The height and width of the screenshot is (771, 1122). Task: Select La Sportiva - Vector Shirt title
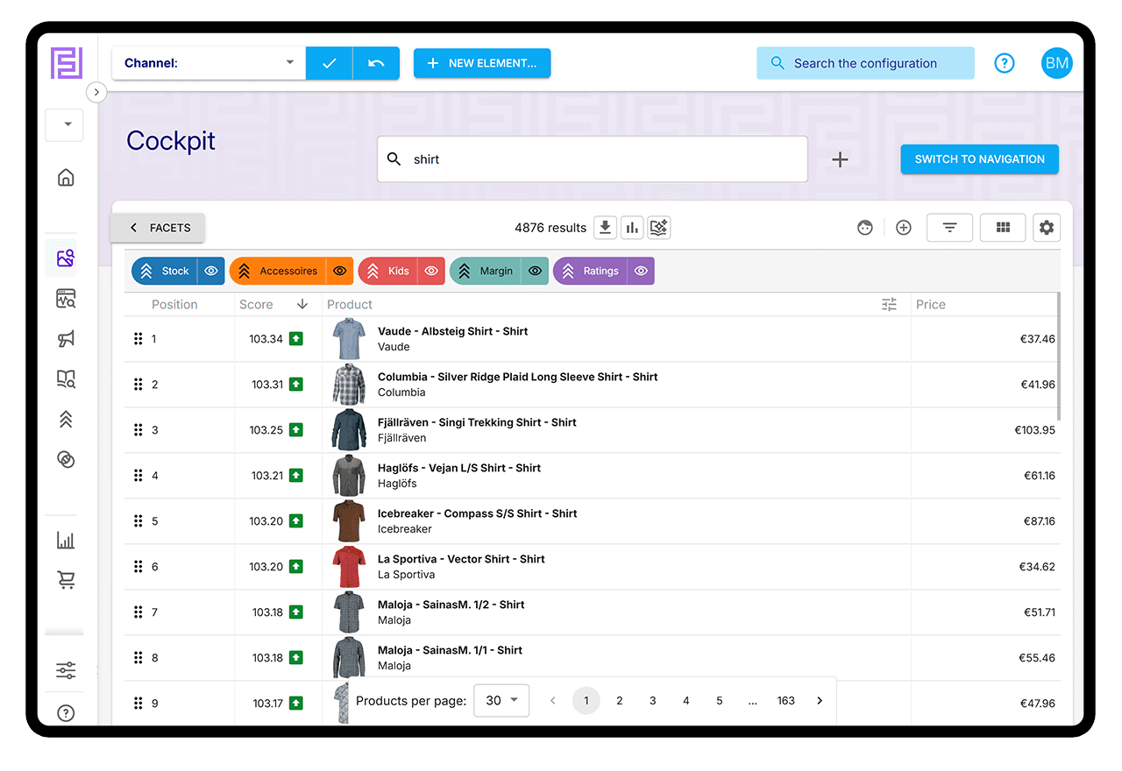coord(461,559)
